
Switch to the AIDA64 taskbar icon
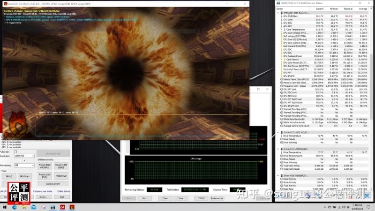[x=62, y=207]
